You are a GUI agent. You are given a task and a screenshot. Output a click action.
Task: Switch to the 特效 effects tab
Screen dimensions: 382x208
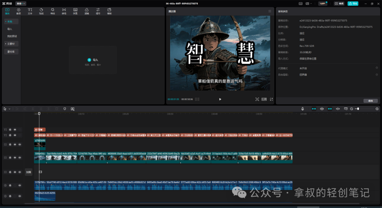tap(53, 11)
